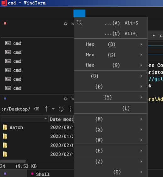Choose the (L) menu entry
The height and width of the screenshot is (177, 163).
click(111, 108)
